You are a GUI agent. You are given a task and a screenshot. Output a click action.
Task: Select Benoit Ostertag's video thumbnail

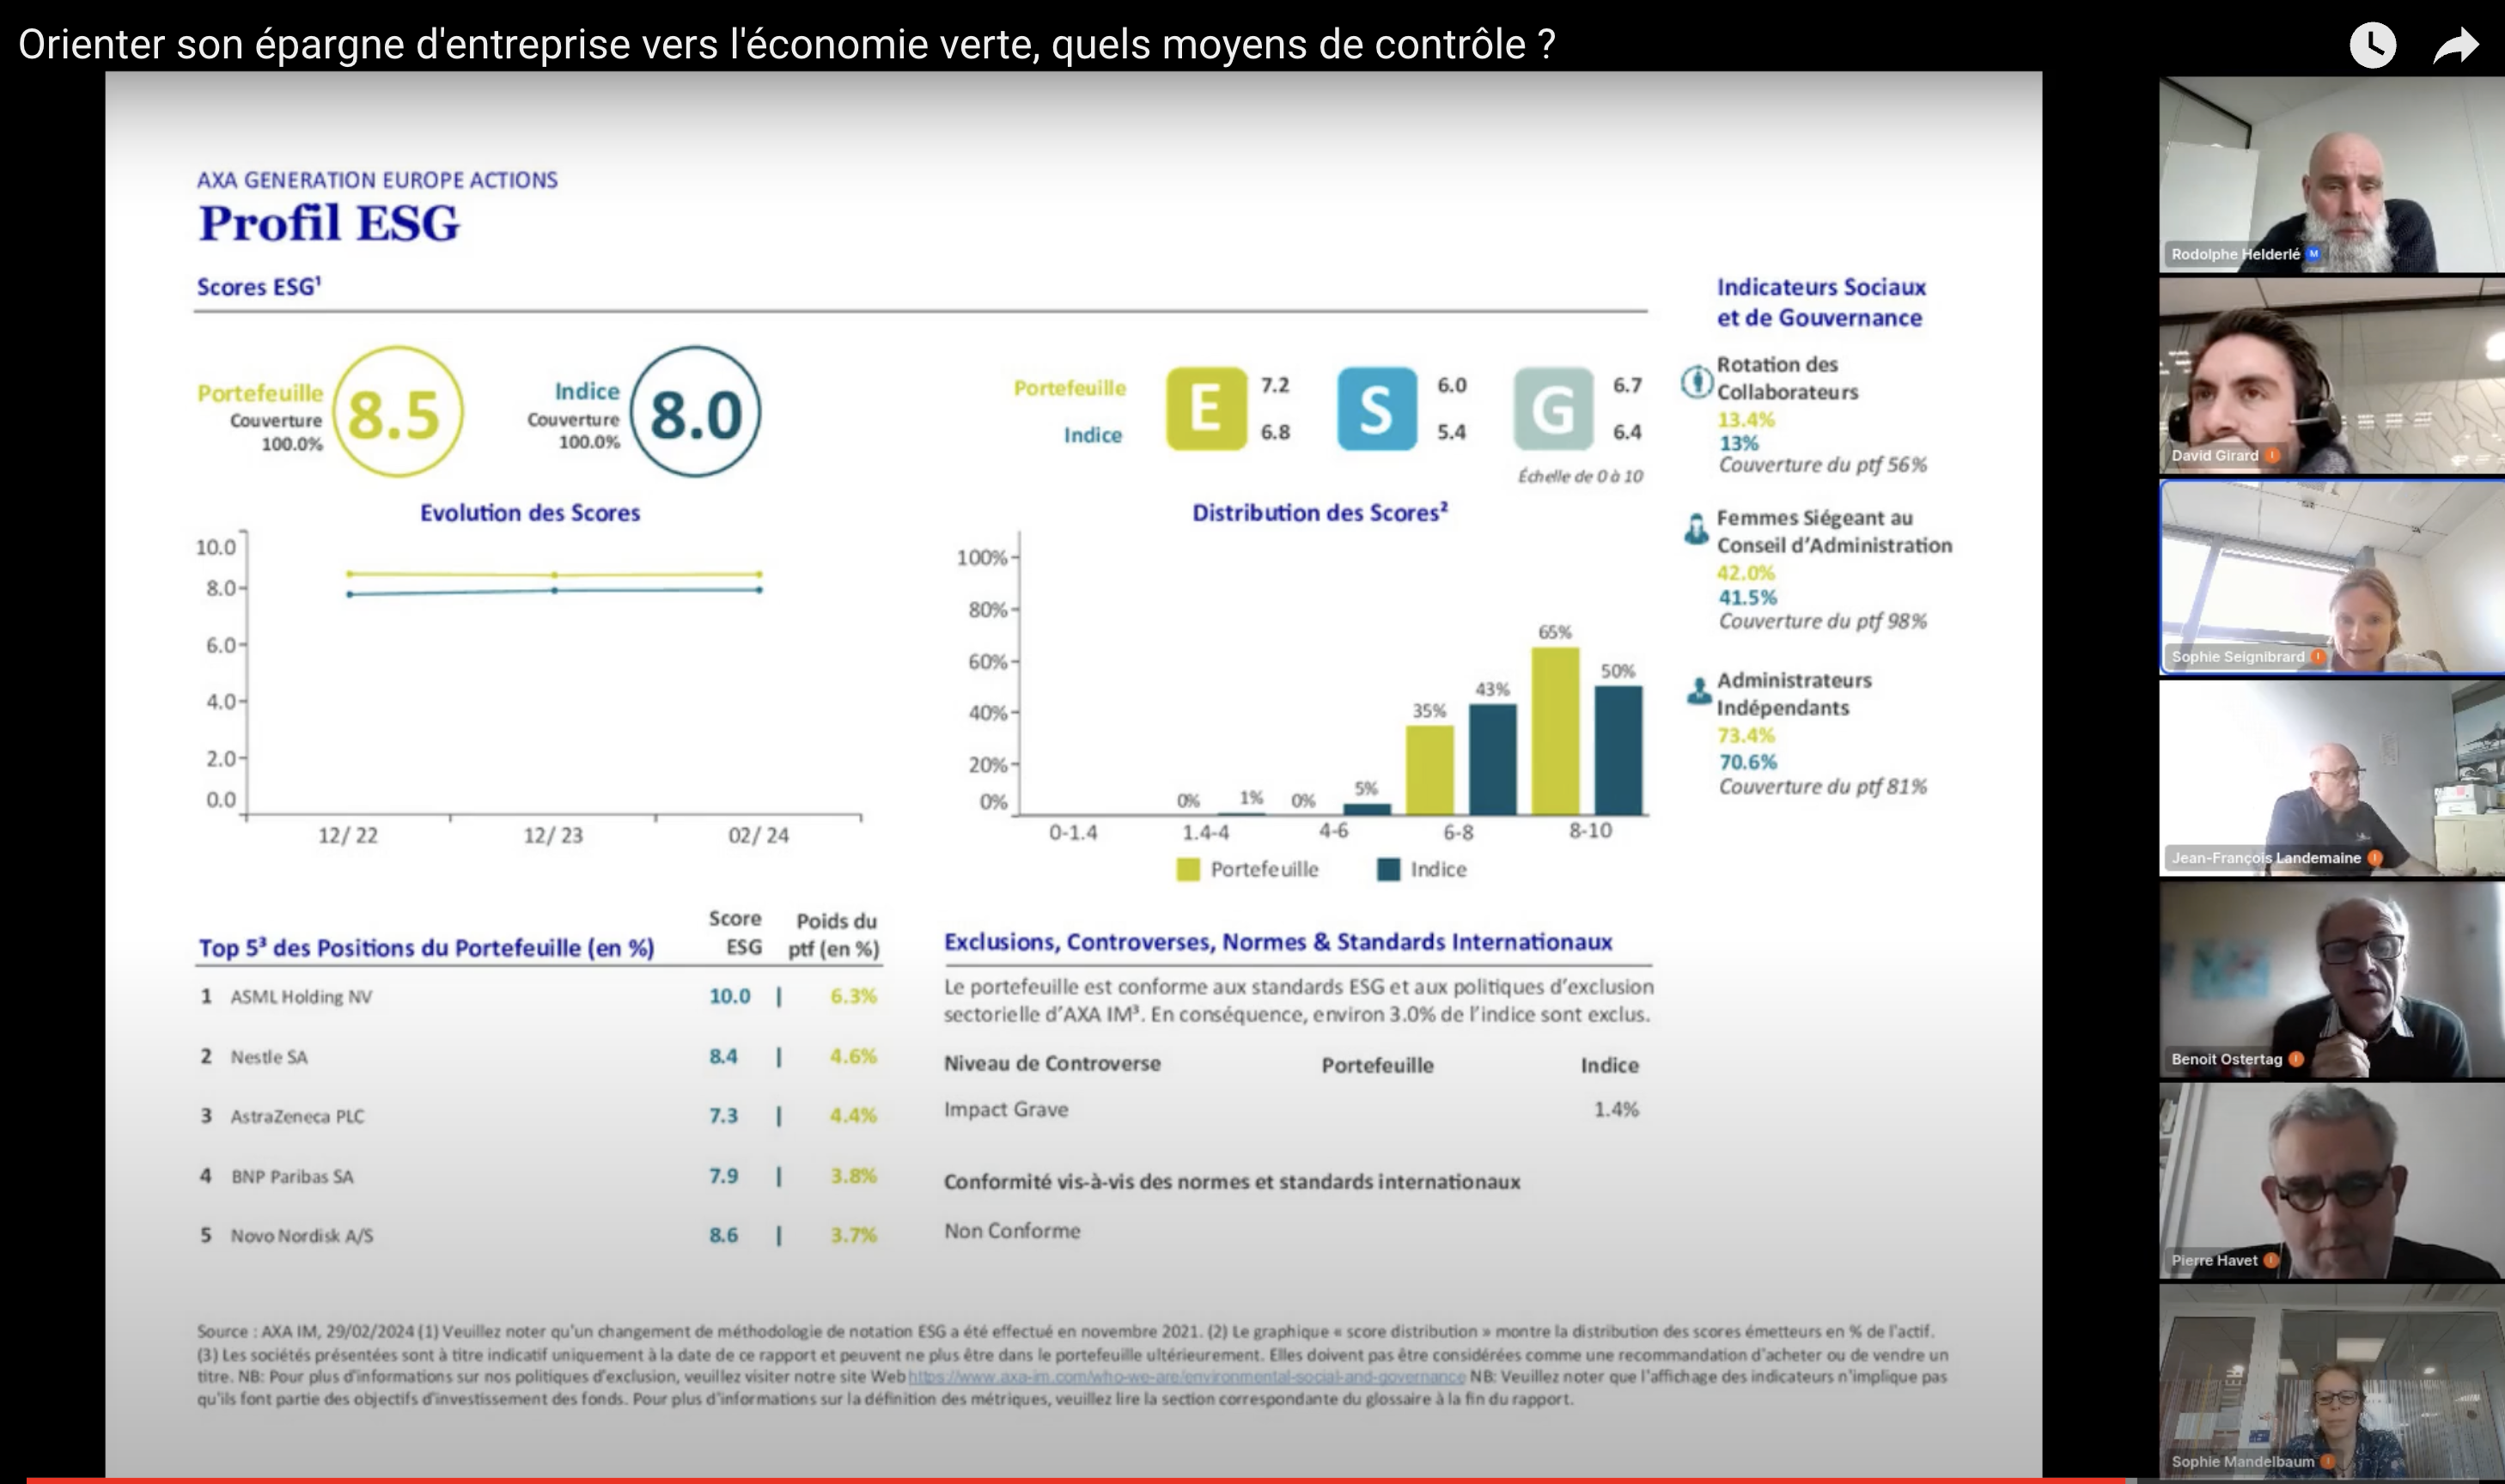pyautogui.click(x=2331, y=979)
